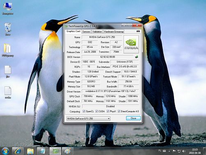Select the lower text file desktop icon
Image resolution: width=206 pixels, height=155 pixels.
point(8,93)
